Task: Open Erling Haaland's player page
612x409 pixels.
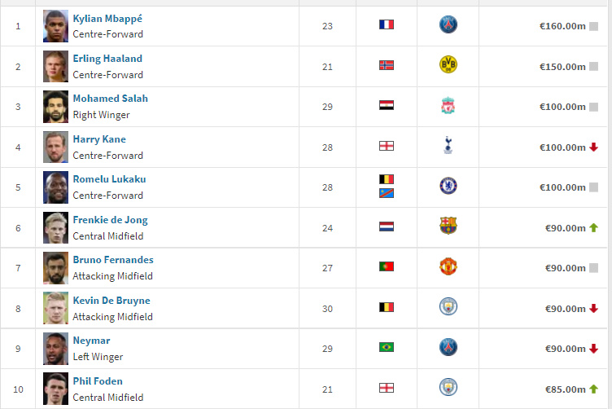Action: click(x=107, y=59)
